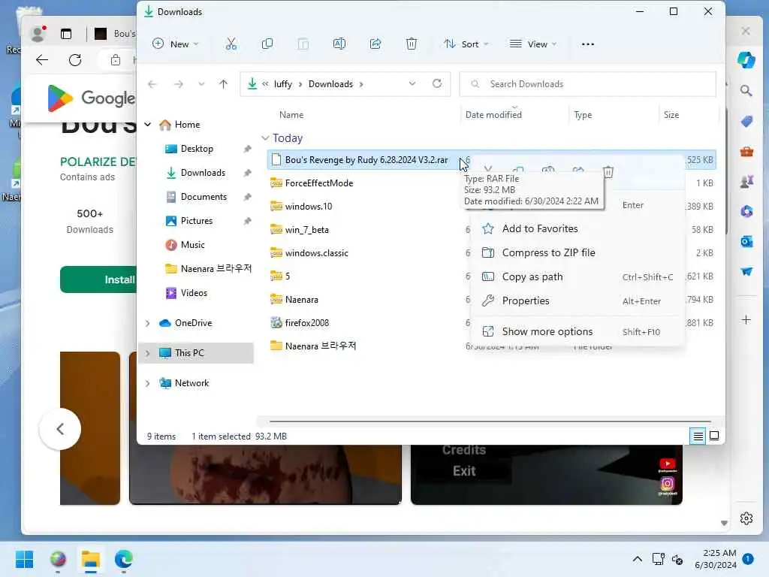Collapse the Home tree node
769x577 pixels.
[x=148, y=125]
